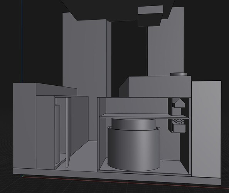This screenshot has width=229, height=193.
Task: Select the thin vertical post in left cabinet
Action: [x=67, y=132]
